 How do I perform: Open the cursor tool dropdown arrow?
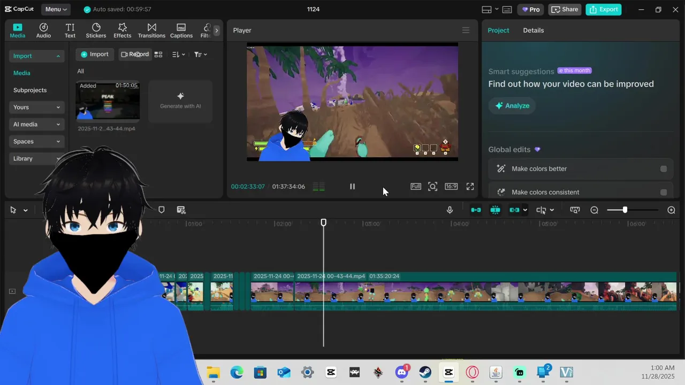[25, 211]
